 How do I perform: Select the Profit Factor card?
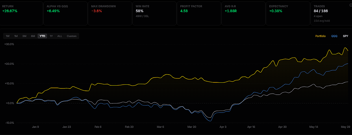(199, 13)
